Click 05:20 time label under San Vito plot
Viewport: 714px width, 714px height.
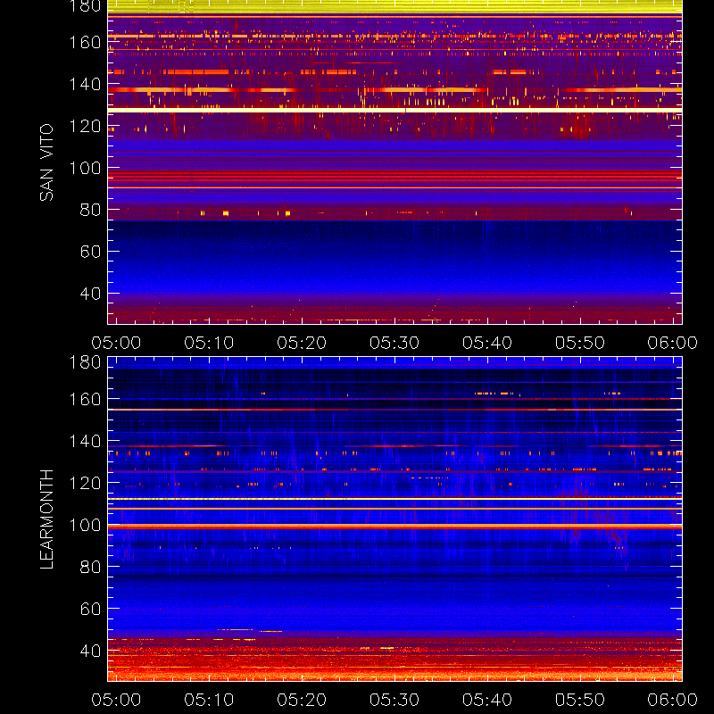(x=302, y=343)
